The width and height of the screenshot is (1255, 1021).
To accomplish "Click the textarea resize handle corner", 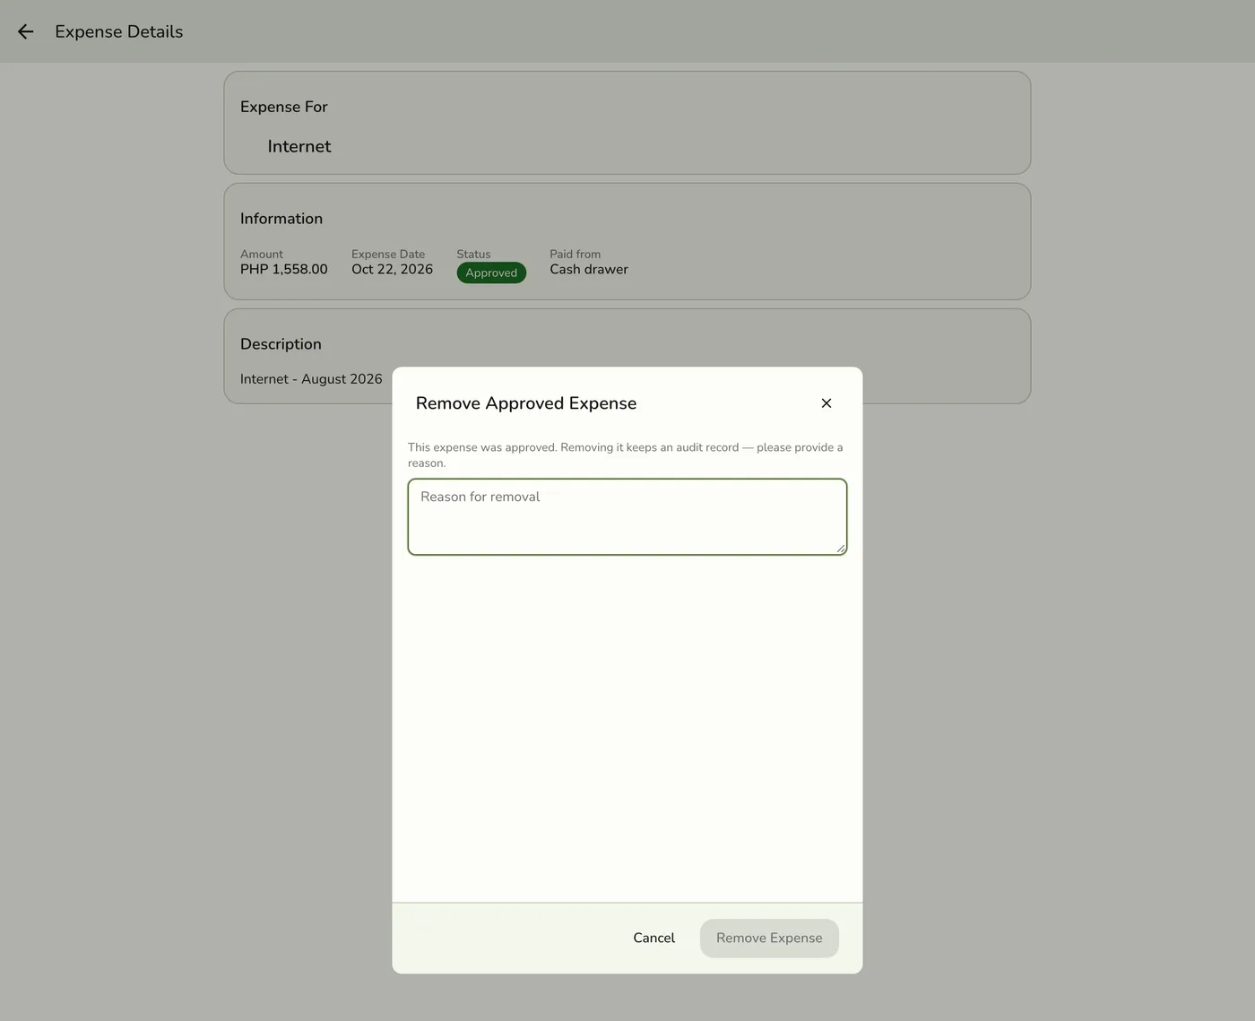I will [x=841, y=549].
